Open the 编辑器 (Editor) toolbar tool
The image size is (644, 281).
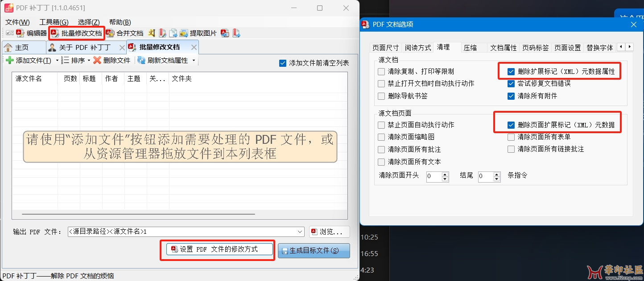[x=32, y=33]
